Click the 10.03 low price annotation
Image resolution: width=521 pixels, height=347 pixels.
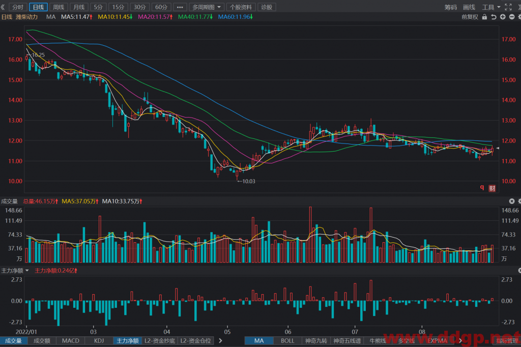click(248, 181)
